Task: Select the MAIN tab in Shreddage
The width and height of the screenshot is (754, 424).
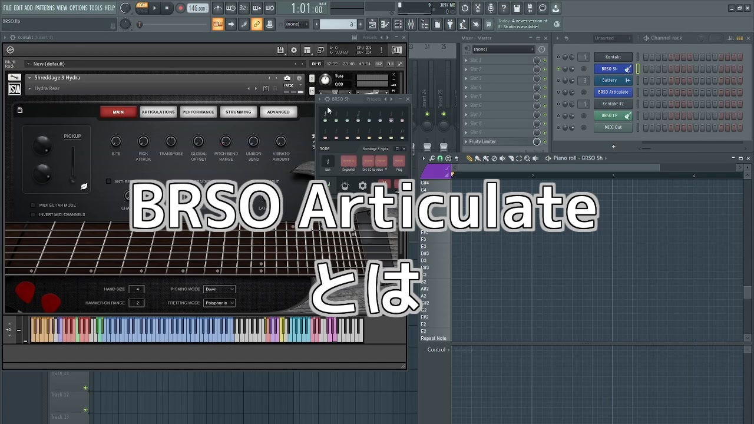Action: (118, 112)
